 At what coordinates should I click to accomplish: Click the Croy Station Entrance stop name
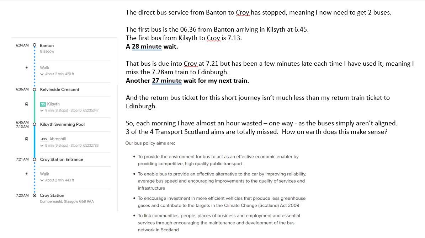click(x=62, y=159)
